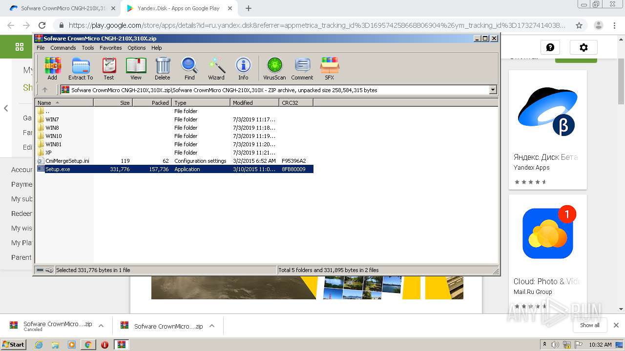The height and width of the screenshot is (351, 625).
Task: Launch Internet Explorer from taskbar
Action: pos(39,345)
